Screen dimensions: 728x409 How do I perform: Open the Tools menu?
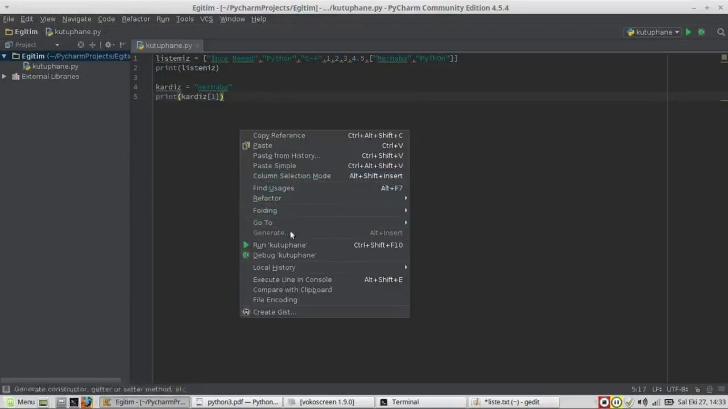click(x=185, y=19)
